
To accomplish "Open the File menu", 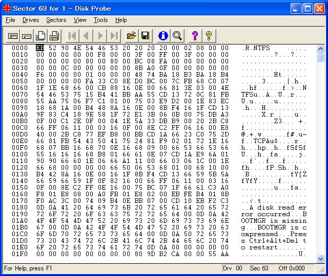I will pyautogui.click(x=10, y=20).
